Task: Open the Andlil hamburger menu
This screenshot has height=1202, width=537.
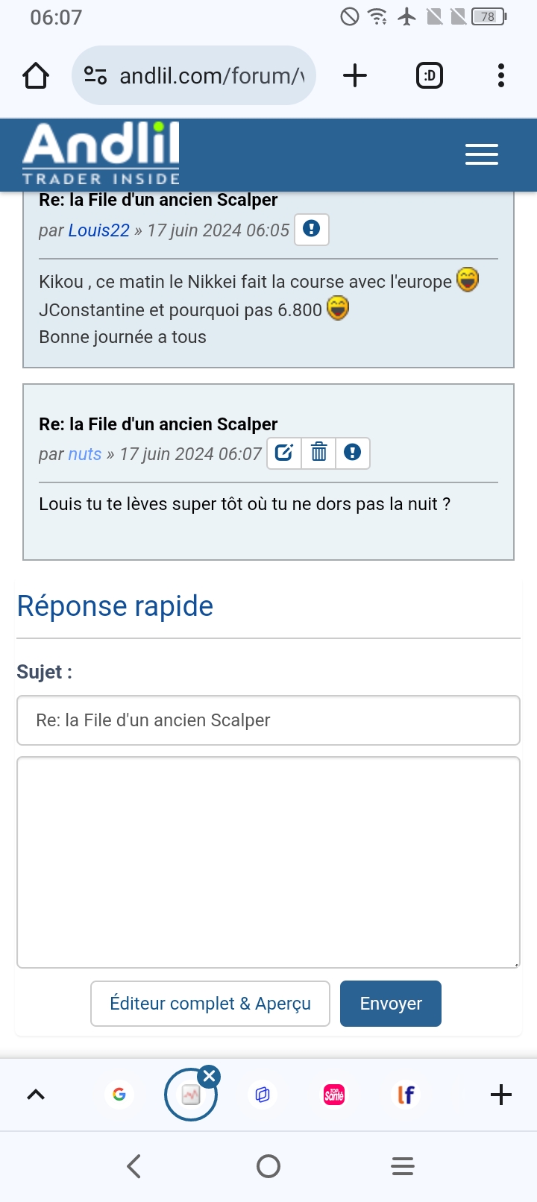Action: (481, 154)
